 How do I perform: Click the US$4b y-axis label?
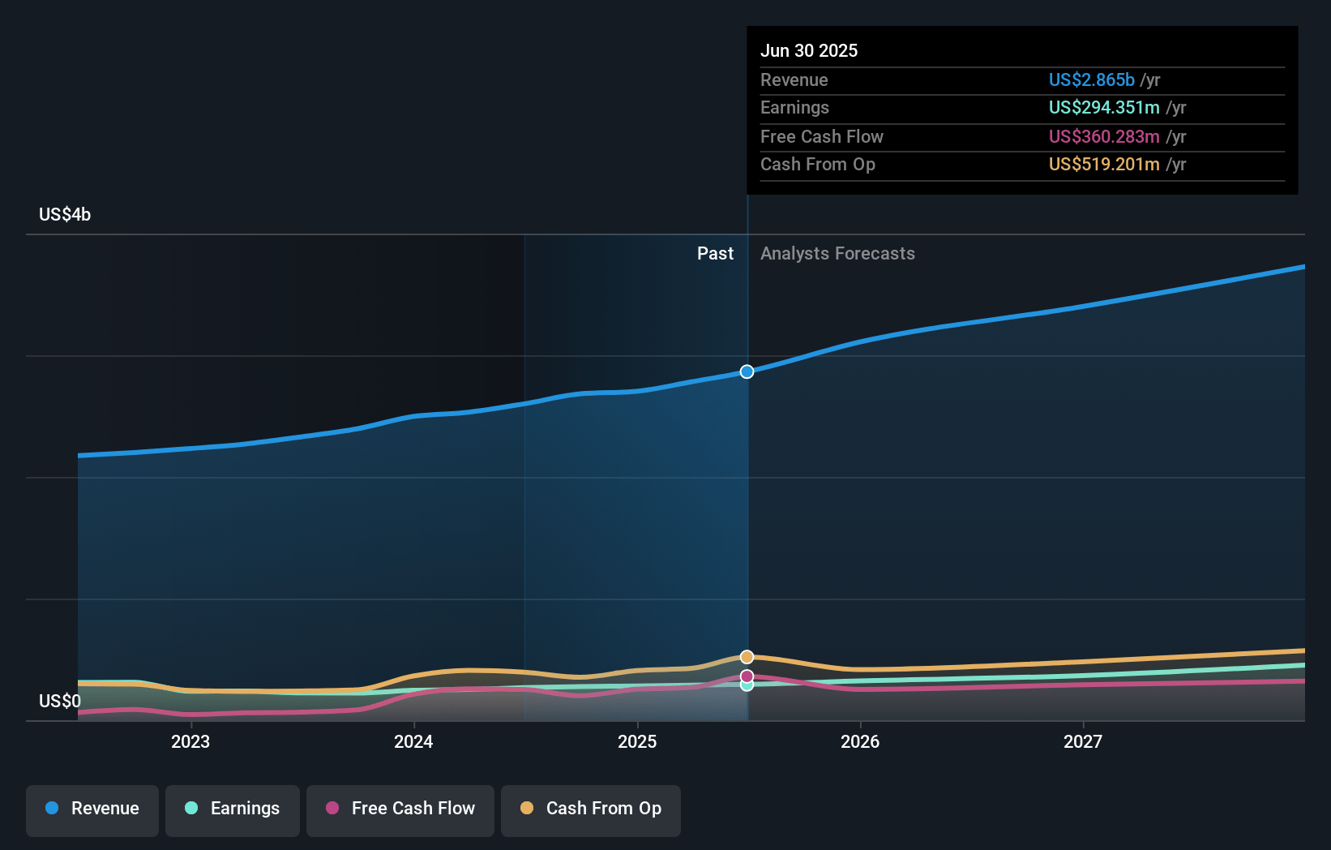(x=65, y=214)
